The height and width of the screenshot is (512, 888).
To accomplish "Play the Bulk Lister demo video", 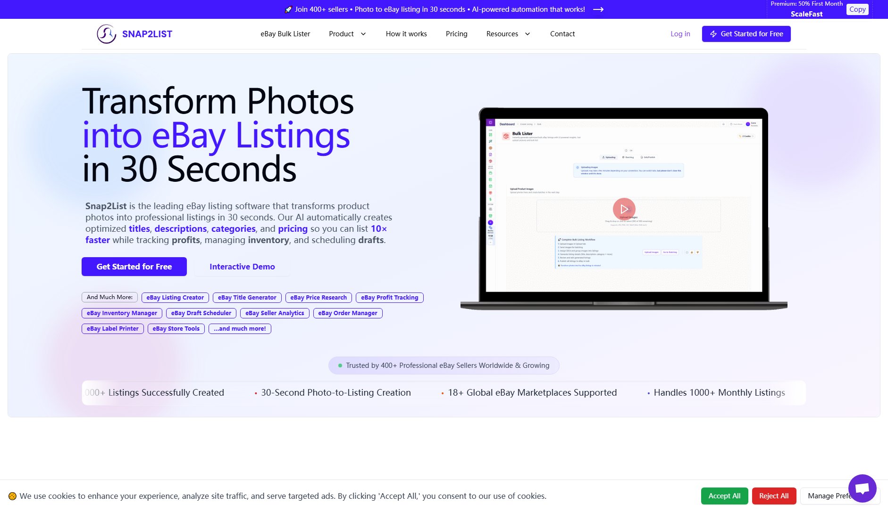I will (x=624, y=209).
